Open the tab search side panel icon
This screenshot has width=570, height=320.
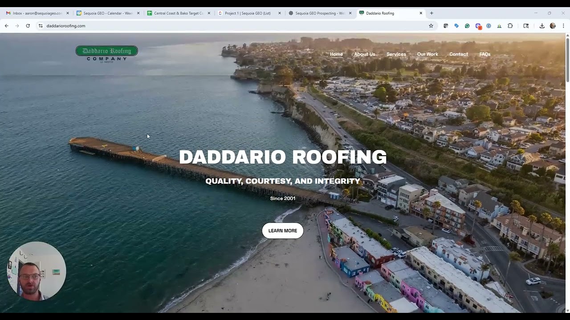[x=526, y=26]
